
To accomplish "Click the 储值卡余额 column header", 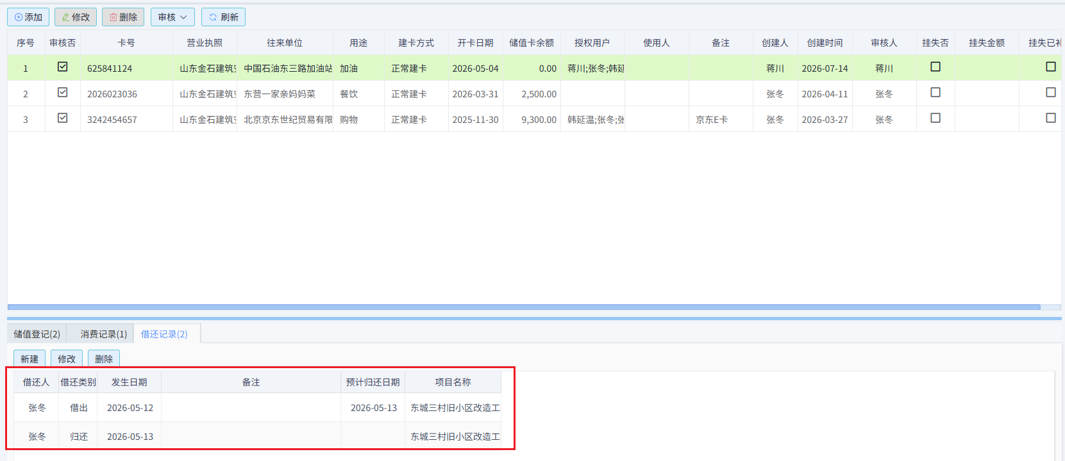I will click(x=532, y=43).
